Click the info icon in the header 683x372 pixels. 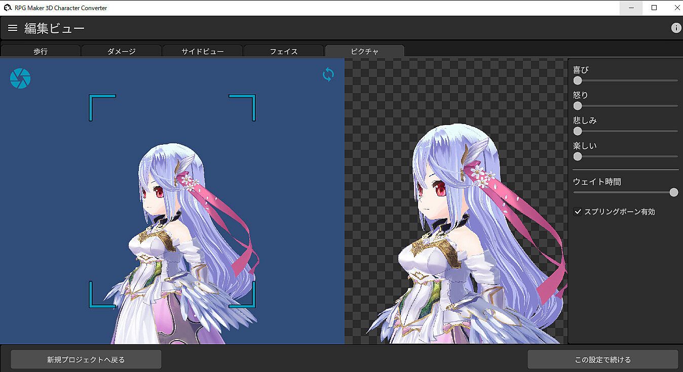pos(676,28)
